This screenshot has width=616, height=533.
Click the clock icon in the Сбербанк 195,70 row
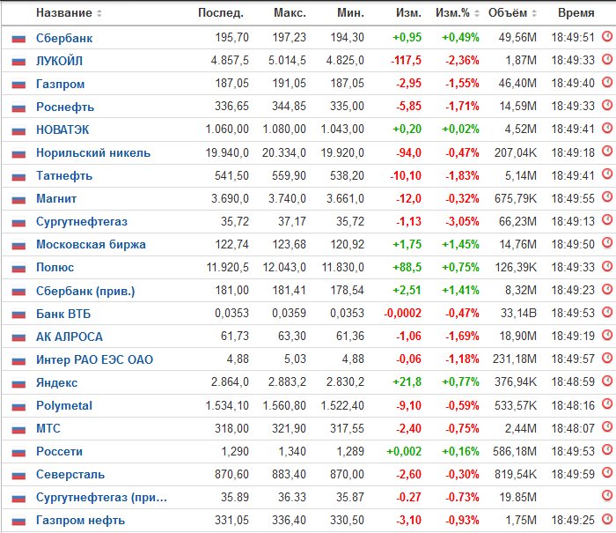click(607, 37)
